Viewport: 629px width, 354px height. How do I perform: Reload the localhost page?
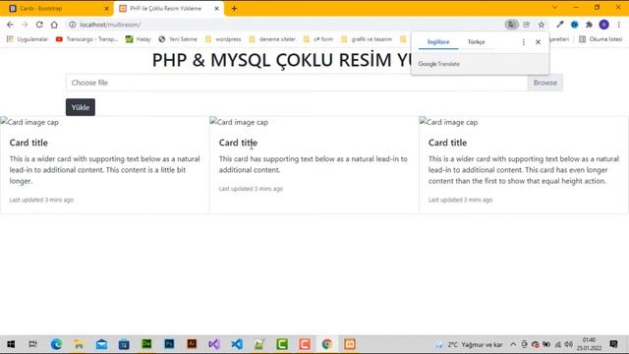pos(39,25)
